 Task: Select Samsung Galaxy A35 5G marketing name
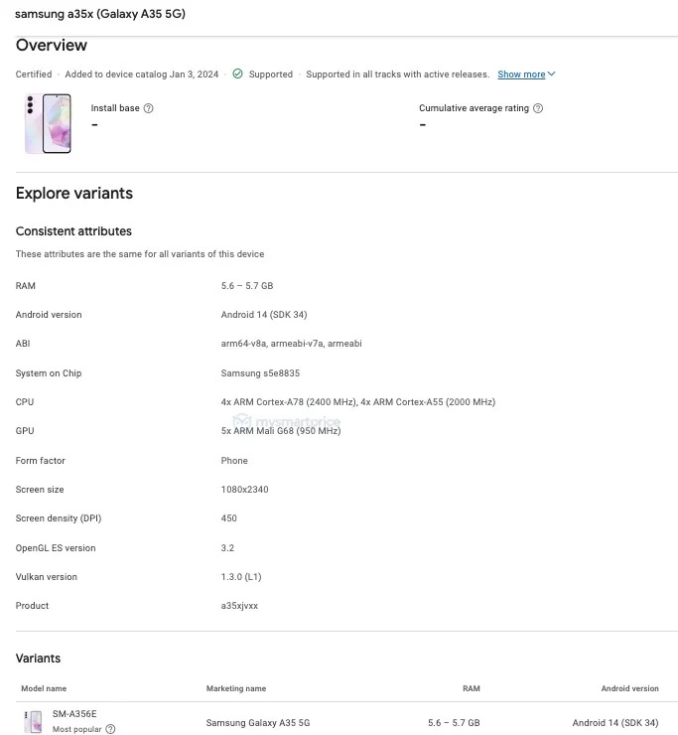[258, 723]
